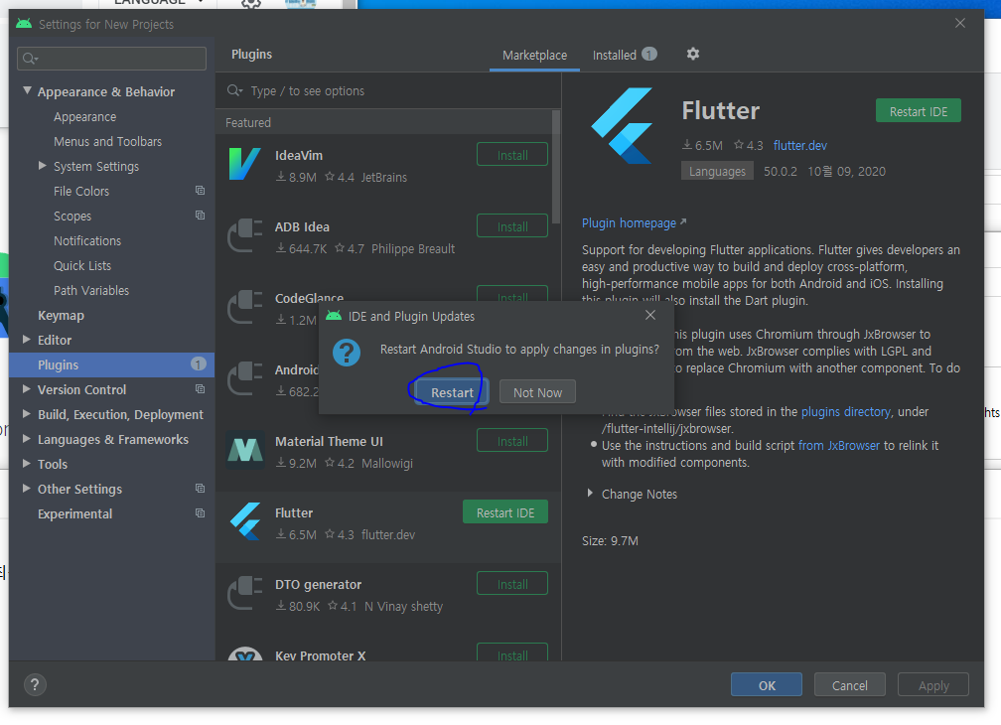
Task: Click the DTO generator plugin icon
Action: pos(245,593)
